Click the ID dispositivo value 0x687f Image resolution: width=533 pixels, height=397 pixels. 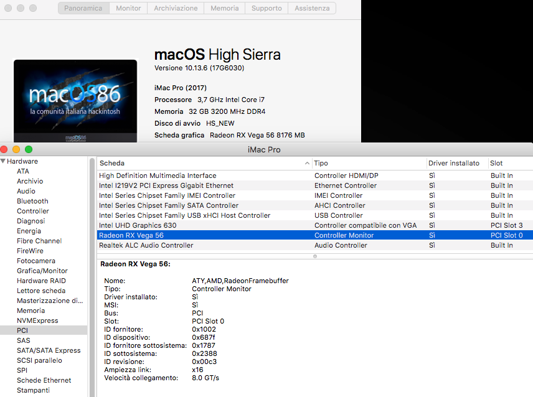pyautogui.click(x=203, y=337)
